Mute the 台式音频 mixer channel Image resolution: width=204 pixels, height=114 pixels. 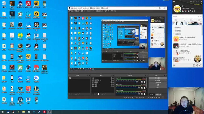tap(142, 82)
